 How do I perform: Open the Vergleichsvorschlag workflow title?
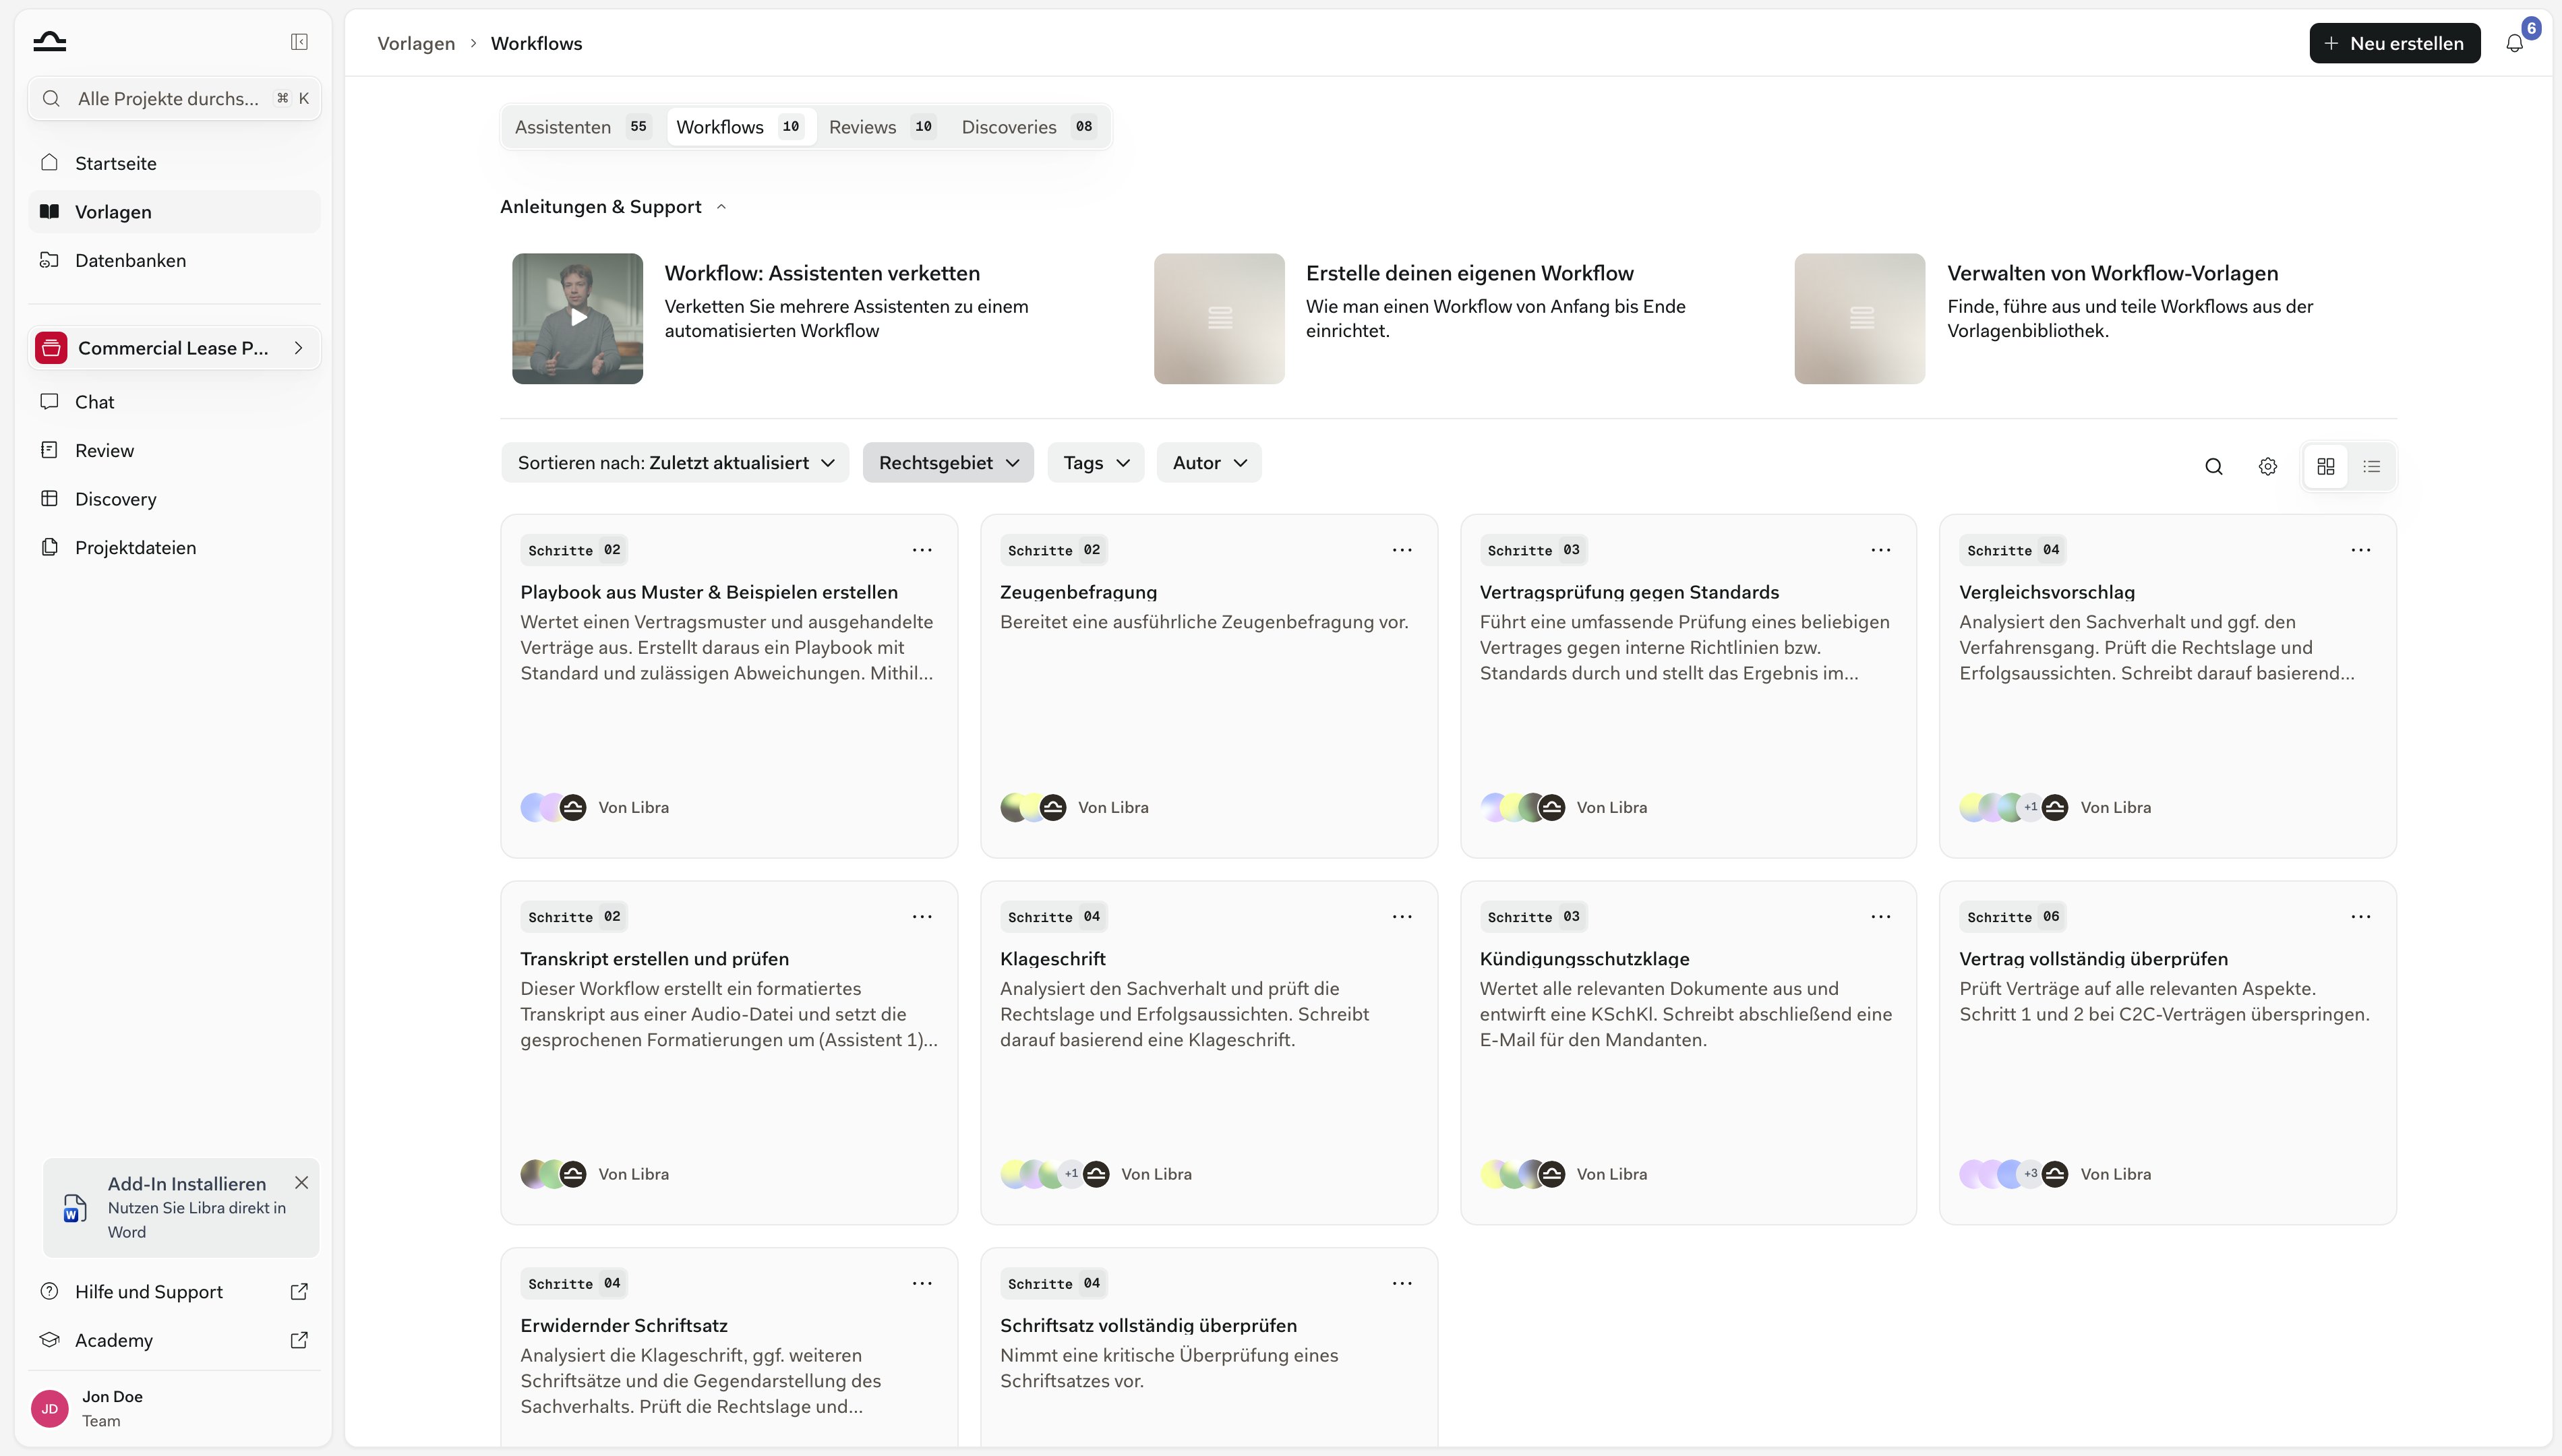(2047, 592)
